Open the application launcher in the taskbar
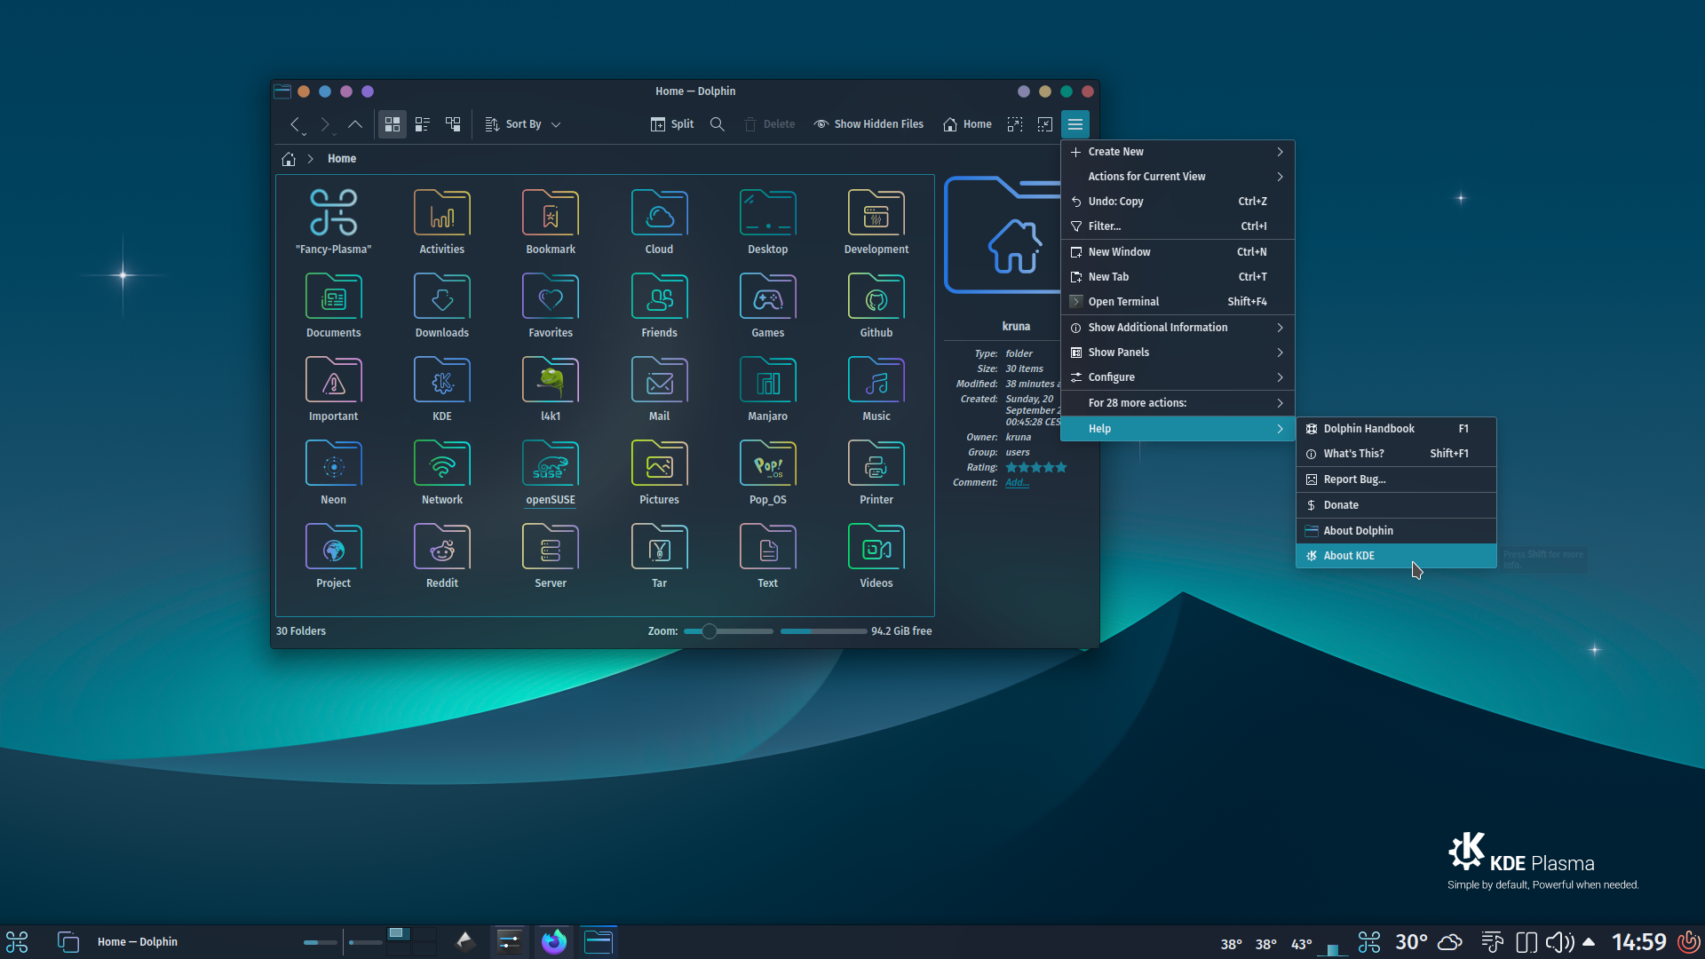 coord(17,942)
